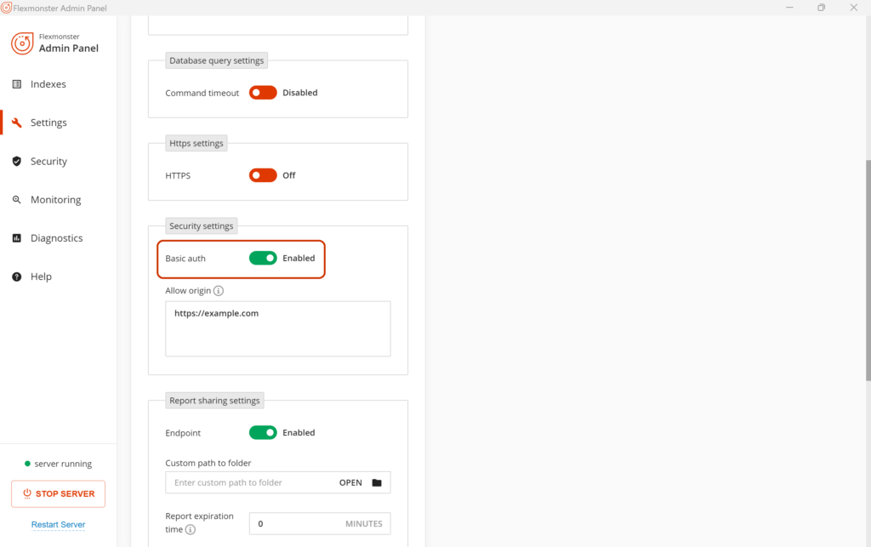The height and width of the screenshot is (547, 871).
Task: Click the Security shield icon
Action: coord(18,161)
